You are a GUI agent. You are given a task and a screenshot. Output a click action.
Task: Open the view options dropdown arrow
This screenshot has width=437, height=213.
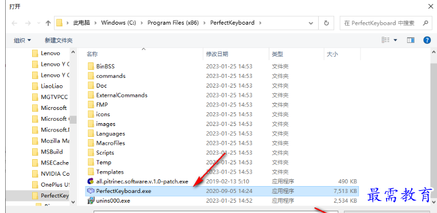(x=395, y=40)
